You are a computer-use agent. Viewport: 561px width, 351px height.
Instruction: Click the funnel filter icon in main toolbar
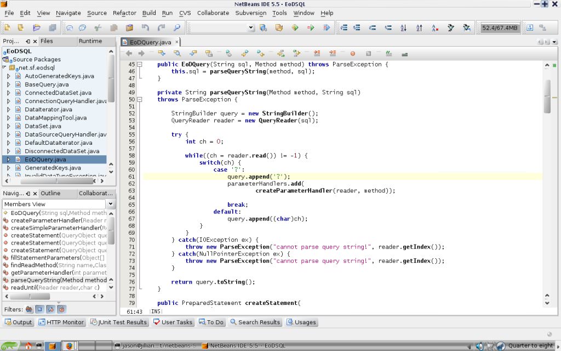click(451, 27)
